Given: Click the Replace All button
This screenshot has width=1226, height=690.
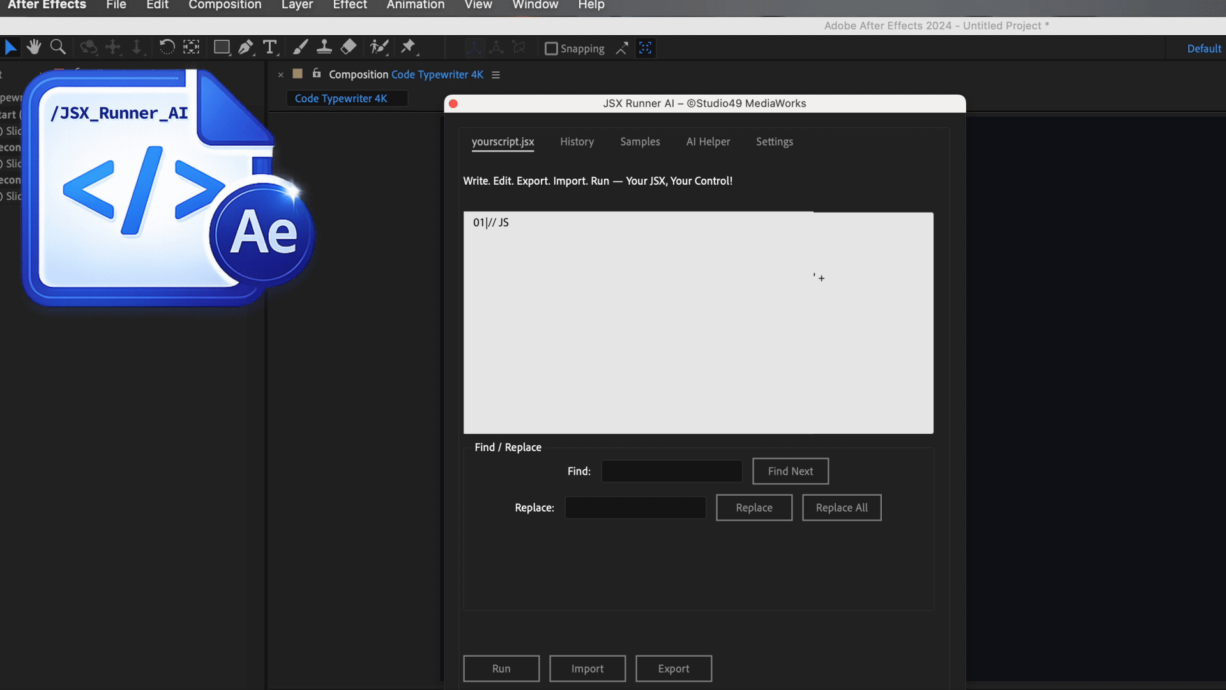Looking at the screenshot, I should point(842,508).
